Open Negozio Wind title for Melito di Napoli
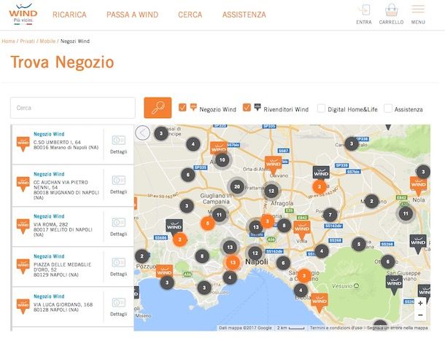 [49, 216]
